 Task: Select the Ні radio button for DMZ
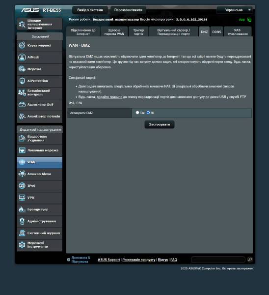[148, 113]
